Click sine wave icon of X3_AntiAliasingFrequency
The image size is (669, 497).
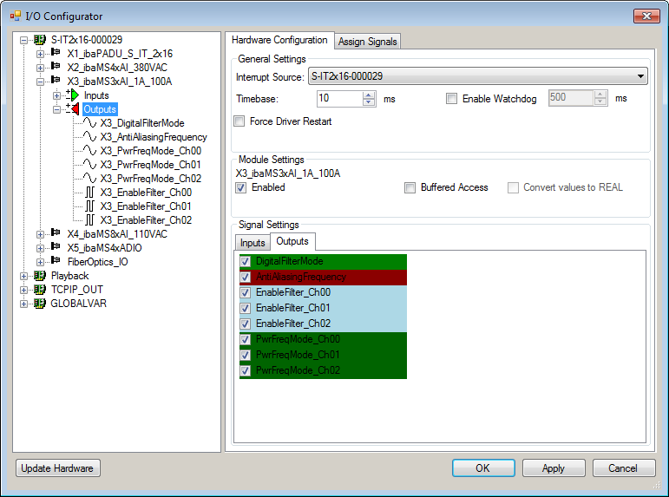pos(89,136)
